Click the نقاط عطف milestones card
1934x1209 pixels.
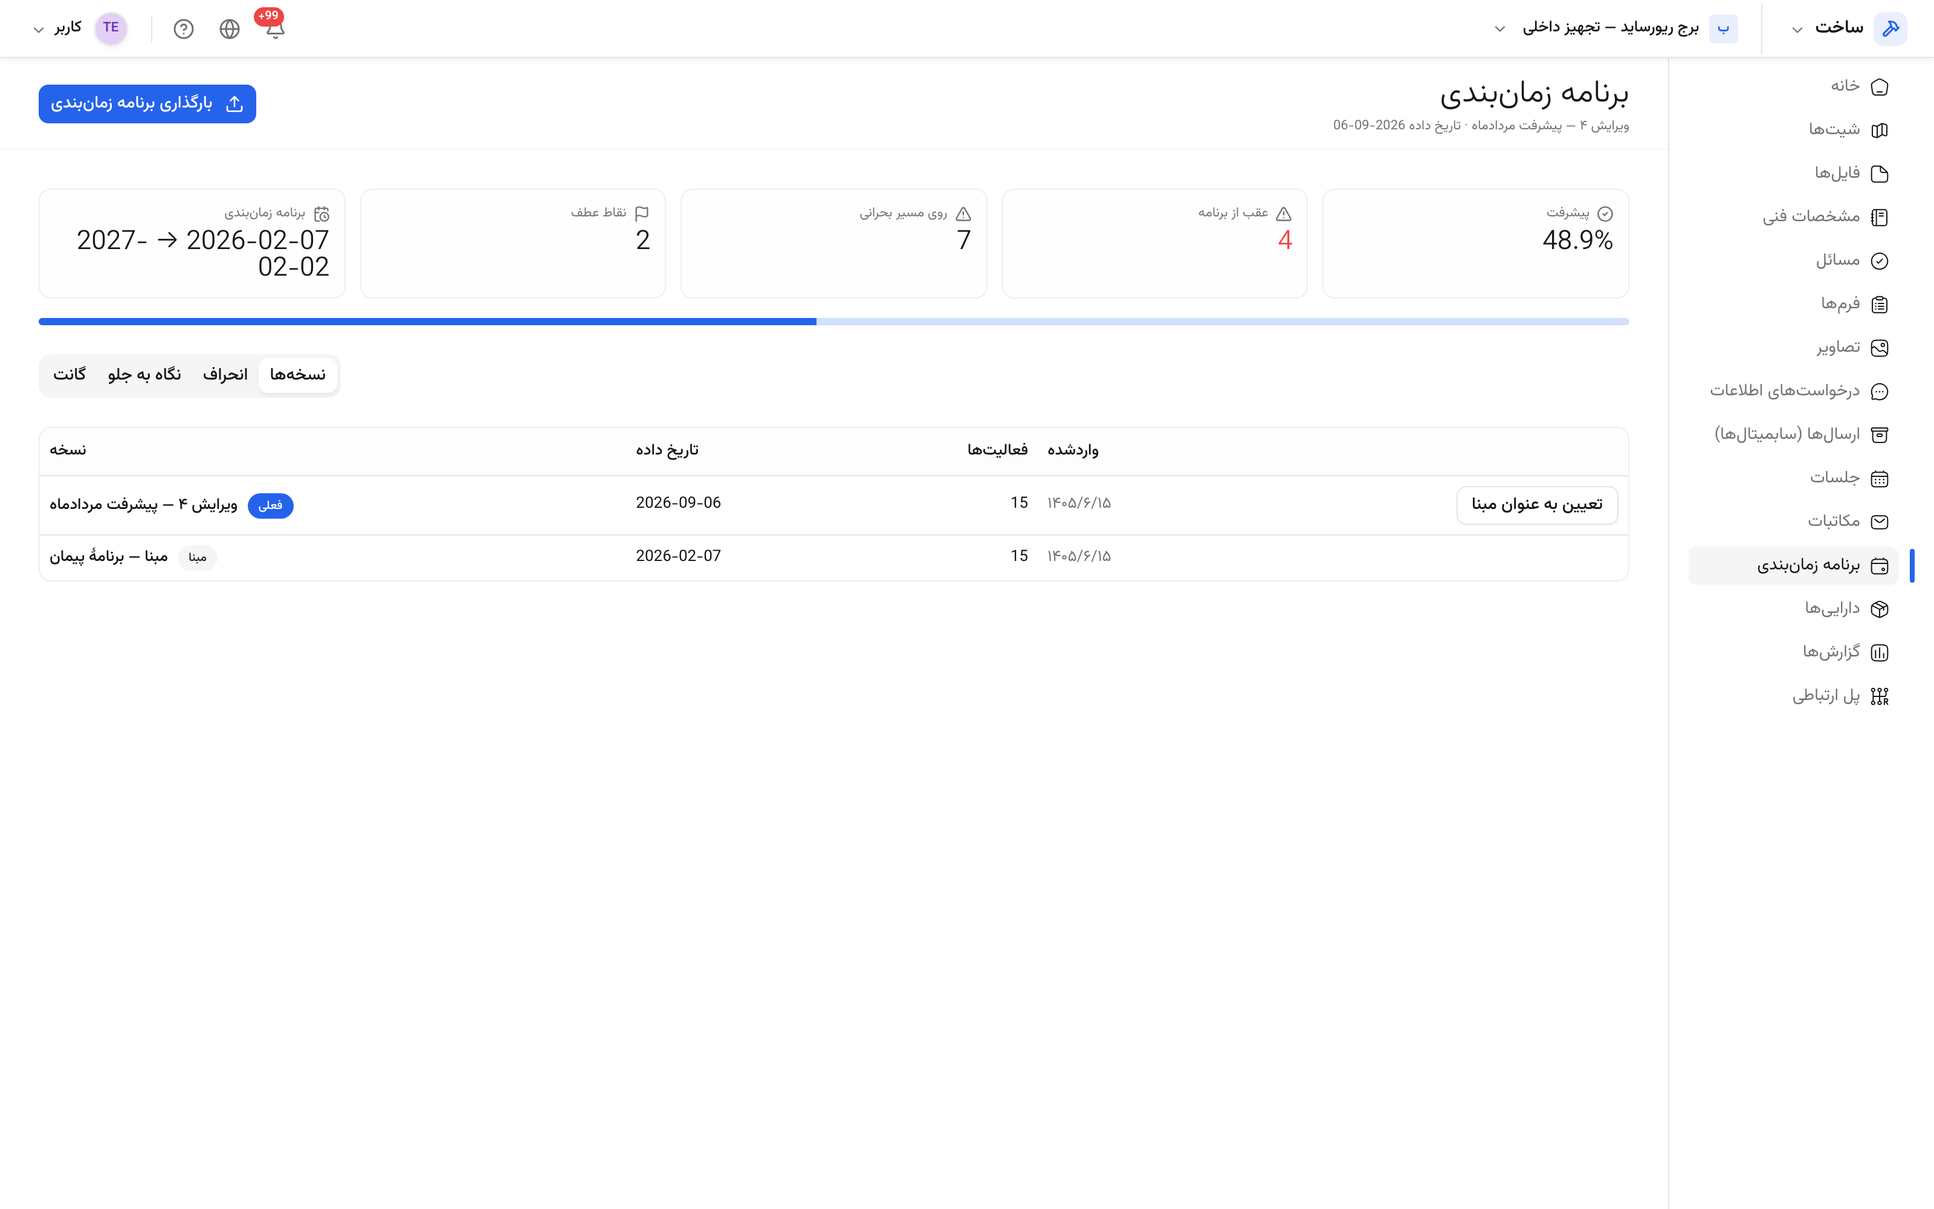[513, 243]
